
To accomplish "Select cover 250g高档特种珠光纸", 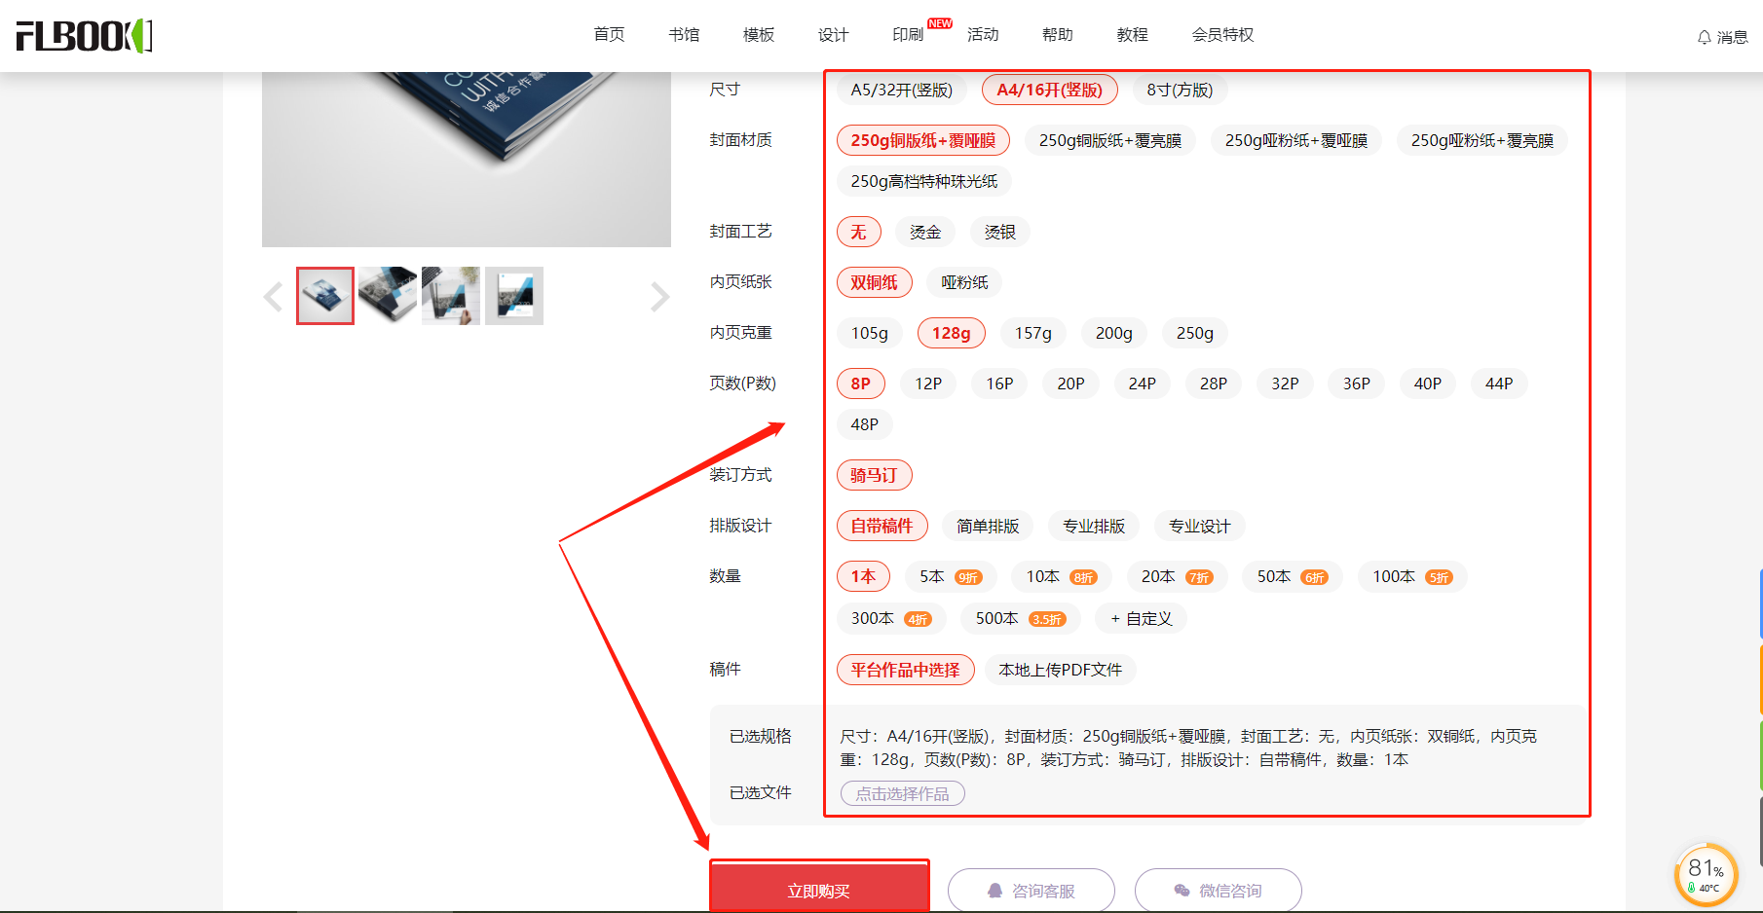I will [924, 181].
